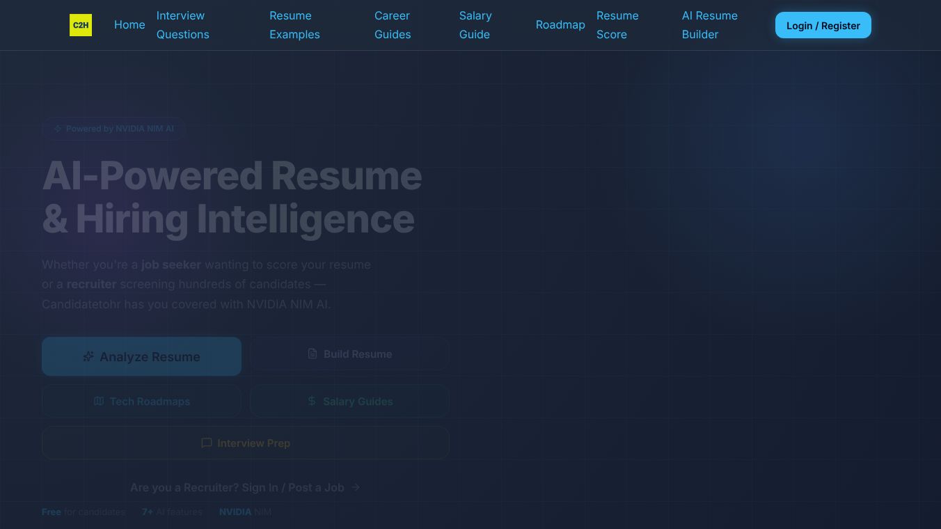The height and width of the screenshot is (529, 941).
Task: Click the arrow icon after Post a Job
Action: click(356, 487)
